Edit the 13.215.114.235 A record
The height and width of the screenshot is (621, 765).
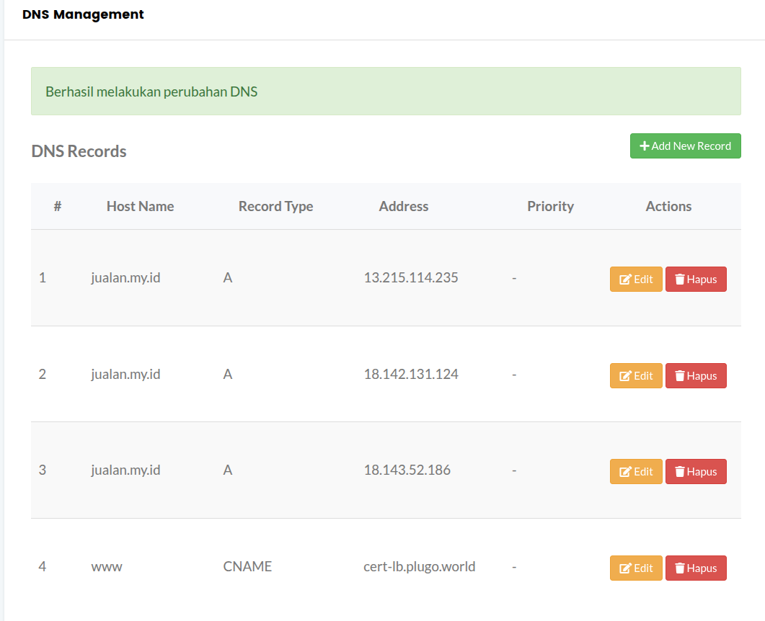636,279
